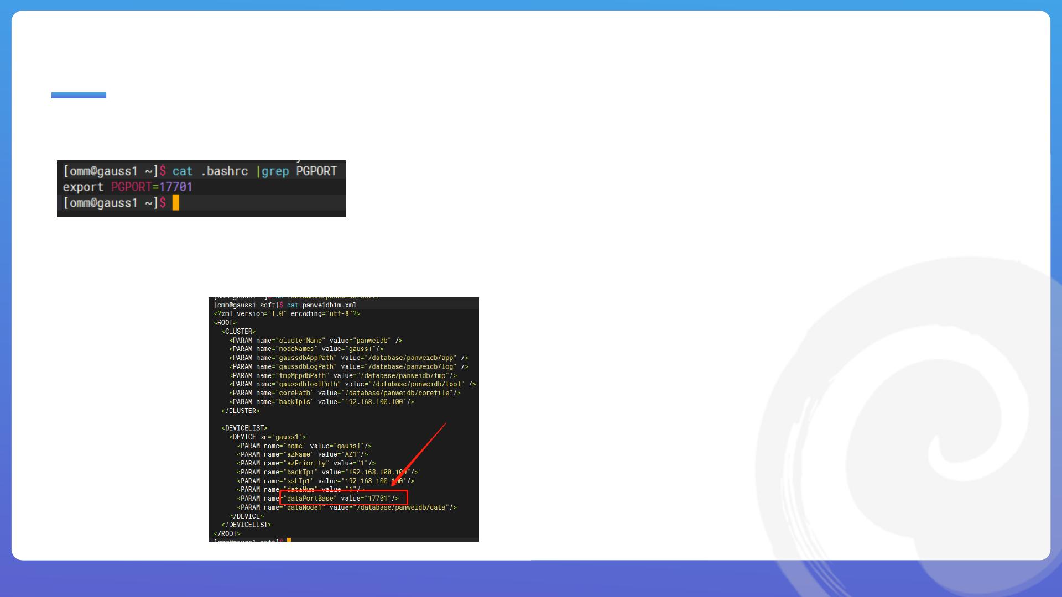Image resolution: width=1062 pixels, height=597 pixels.
Task: Click the 'cat panweidb1m.xml' command line
Action: pos(321,305)
